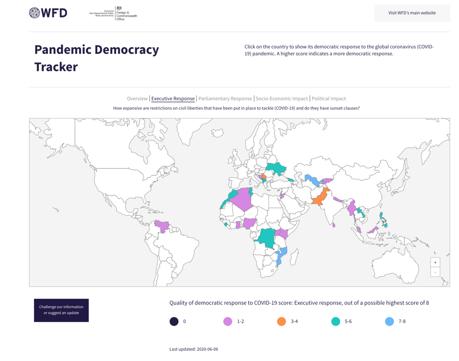The height and width of the screenshot is (361, 459).
Task: Click the Visit WFD's main website button
Action: [411, 13]
